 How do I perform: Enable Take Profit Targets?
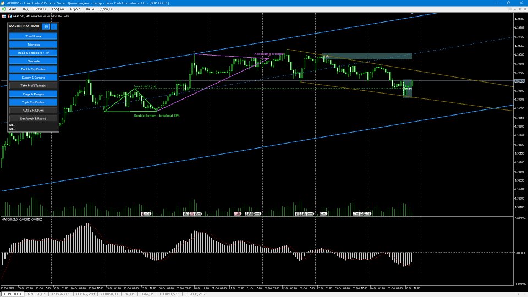click(34, 86)
